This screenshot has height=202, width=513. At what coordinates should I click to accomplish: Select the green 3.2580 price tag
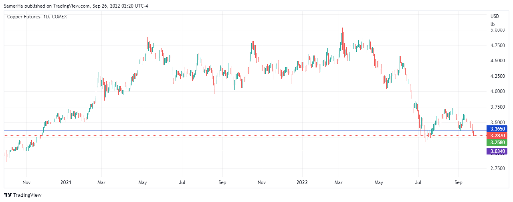(x=497, y=142)
